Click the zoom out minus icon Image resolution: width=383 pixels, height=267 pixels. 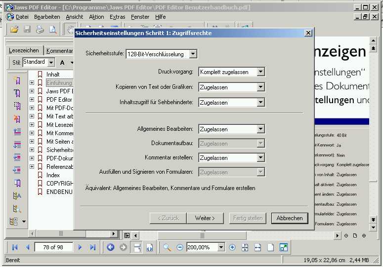coord(180,247)
